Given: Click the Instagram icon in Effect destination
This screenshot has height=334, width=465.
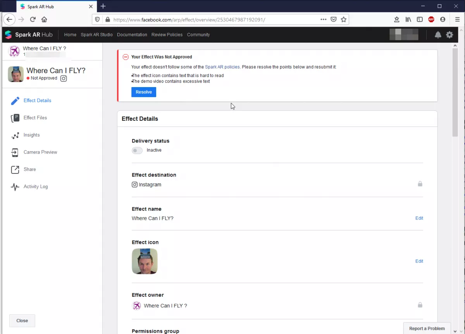Looking at the screenshot, I should pyautogui.click(x=135, y=185).
